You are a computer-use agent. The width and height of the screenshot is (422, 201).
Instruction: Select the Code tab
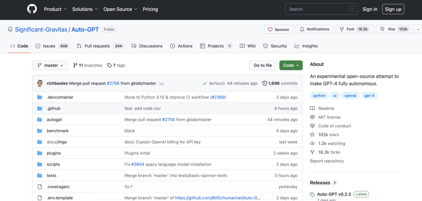(19, 46)
